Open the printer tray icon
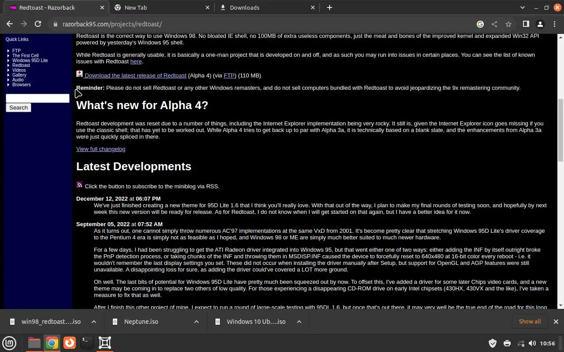564x352 pixels. [507, 343]
